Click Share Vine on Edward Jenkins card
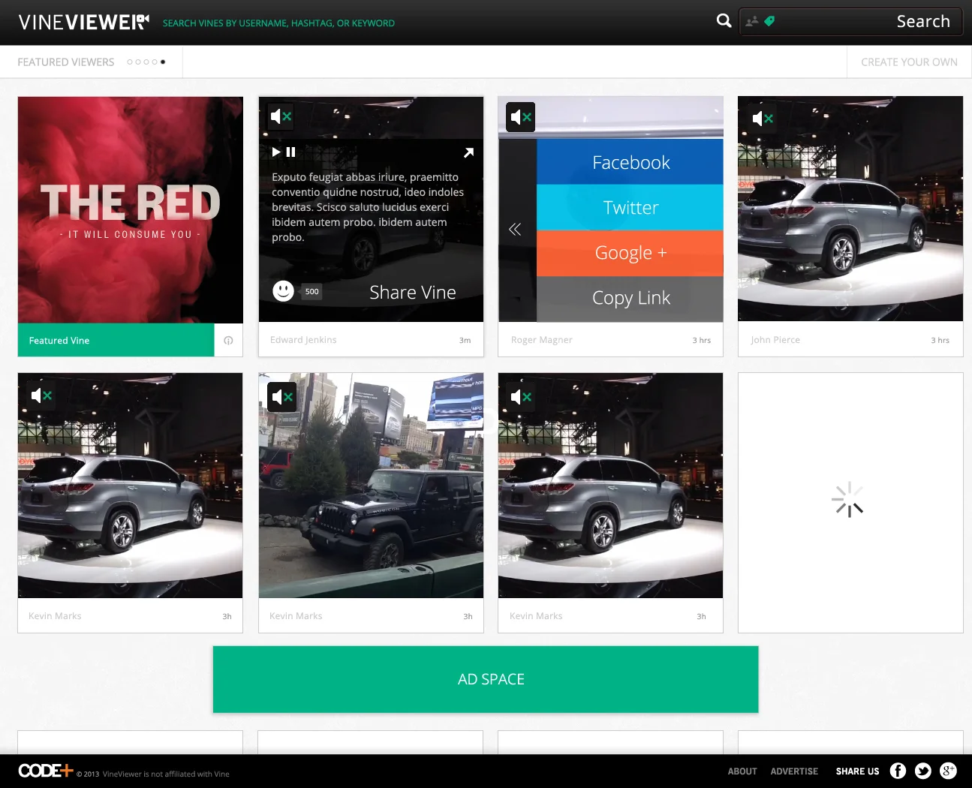 tap(413, 293)
